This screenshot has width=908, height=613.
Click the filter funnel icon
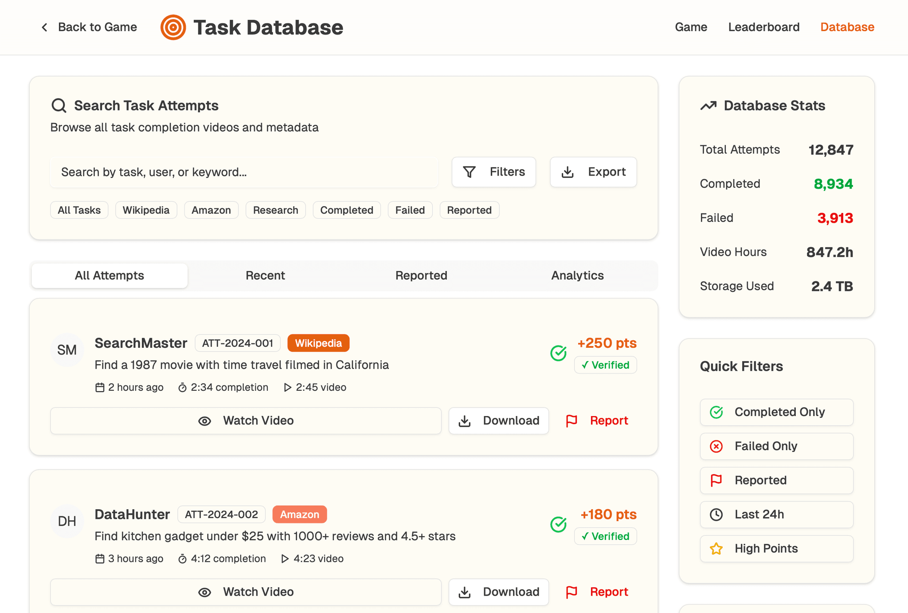coord(469,172)
